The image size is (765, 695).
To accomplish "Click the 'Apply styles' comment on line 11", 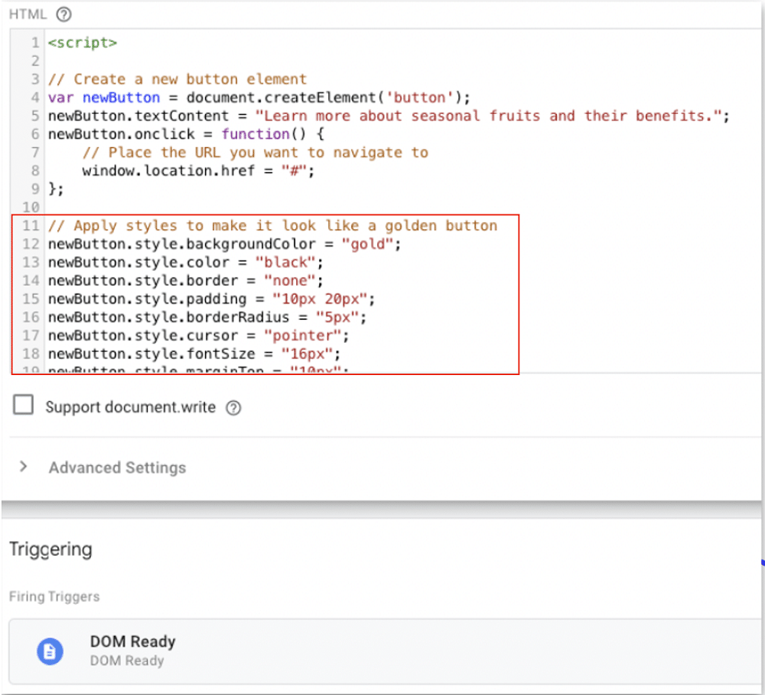I will click(x=272, y=226).
